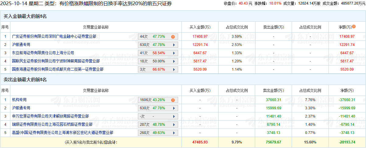The image size is (366, 148).
Task: Expand 国联民生证券 18次 win-rate details
Action: coord(174,61)
